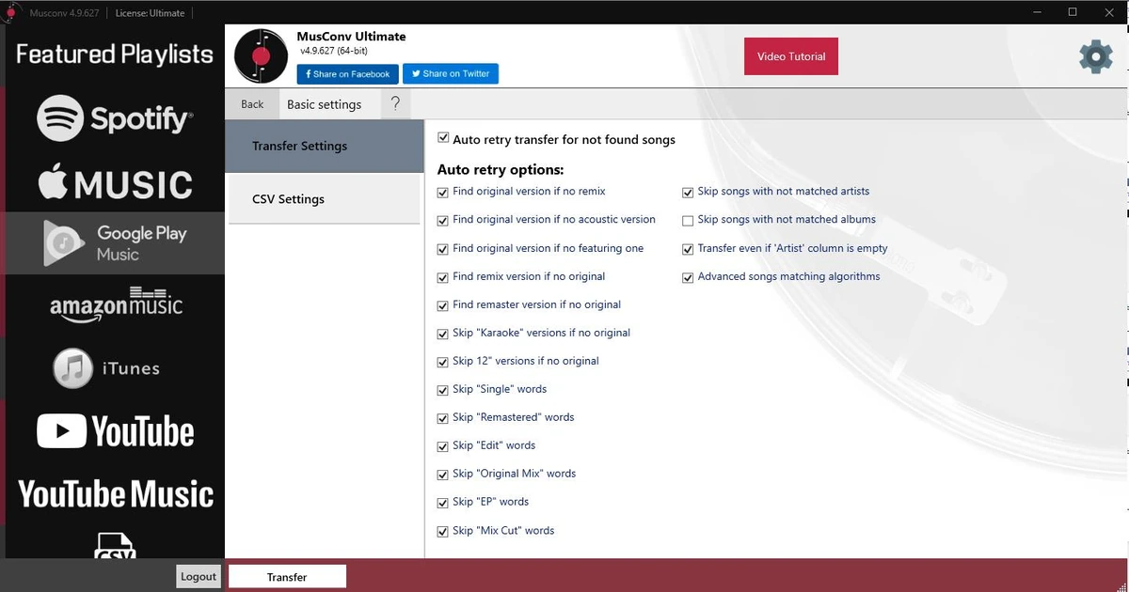Screen dimensions: 1129x592
Task: Click the Logout button
Action: click(x=199, y=576)
